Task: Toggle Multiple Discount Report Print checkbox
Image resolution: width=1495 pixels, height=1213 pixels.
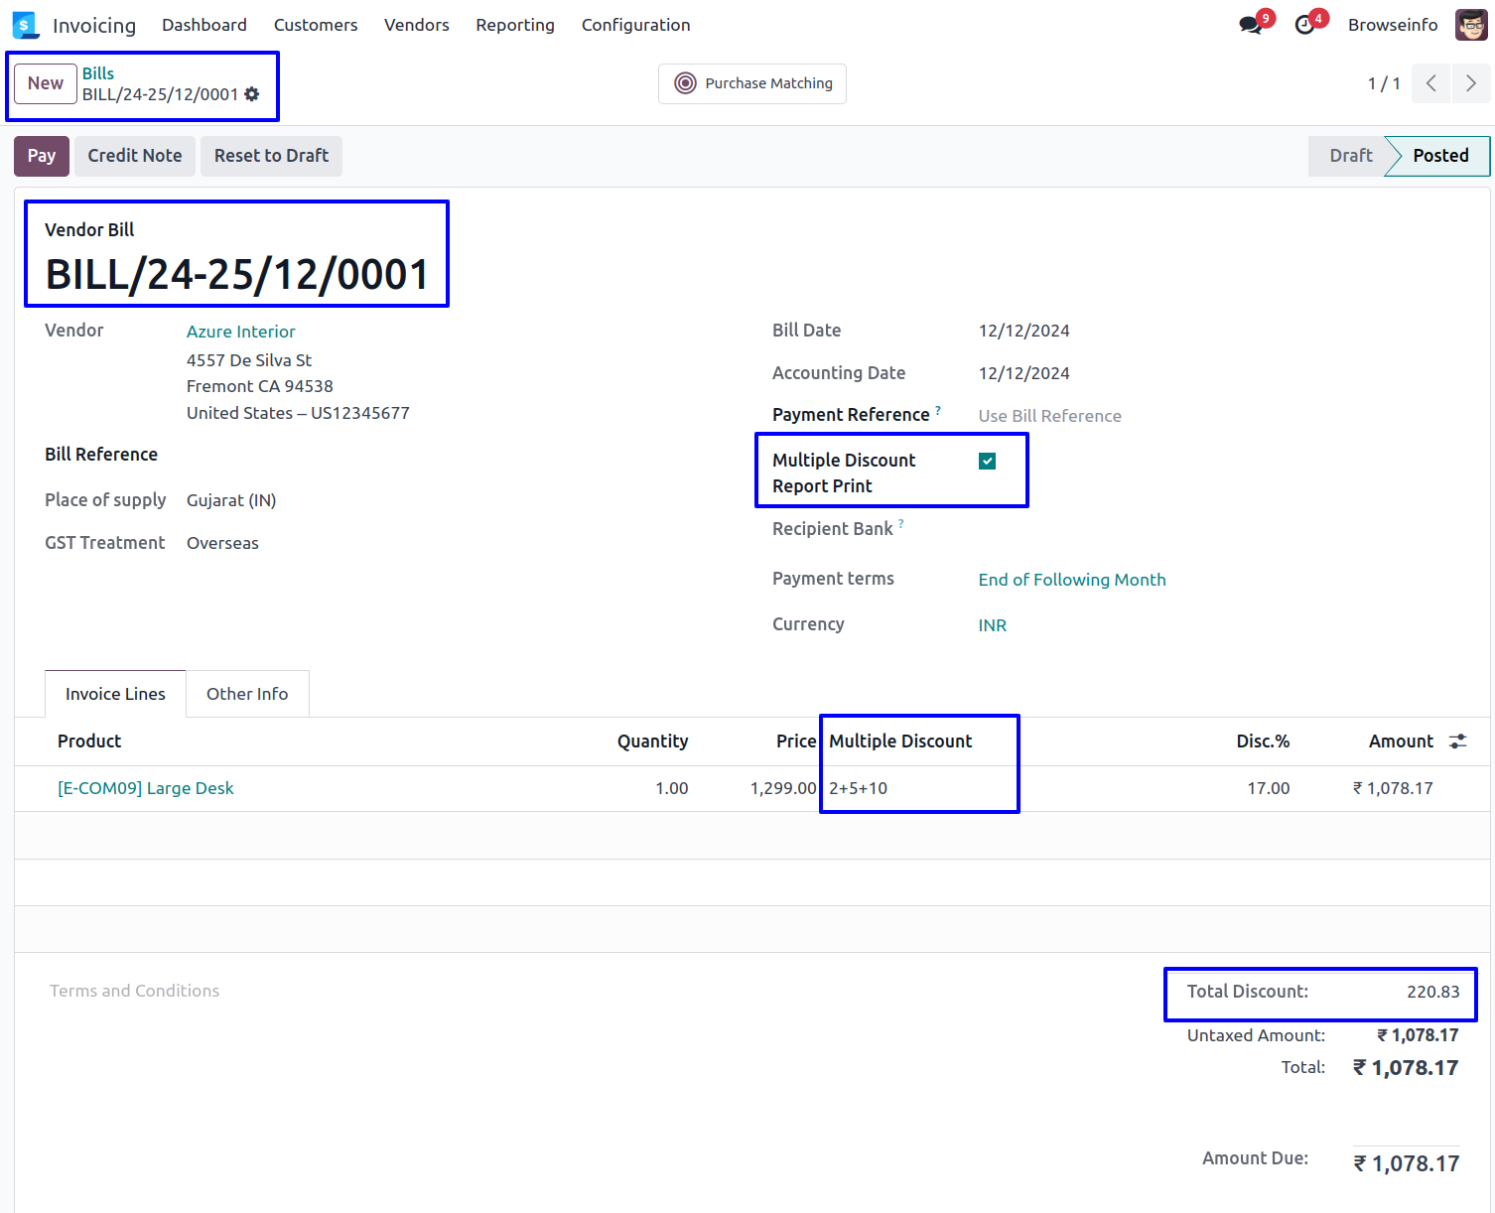Action: (x=987, y=461)
